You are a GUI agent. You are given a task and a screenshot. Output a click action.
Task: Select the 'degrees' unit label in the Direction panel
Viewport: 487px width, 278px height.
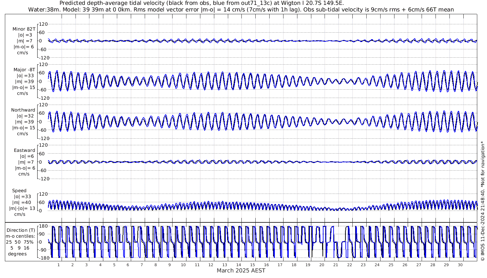coord(17,254)
